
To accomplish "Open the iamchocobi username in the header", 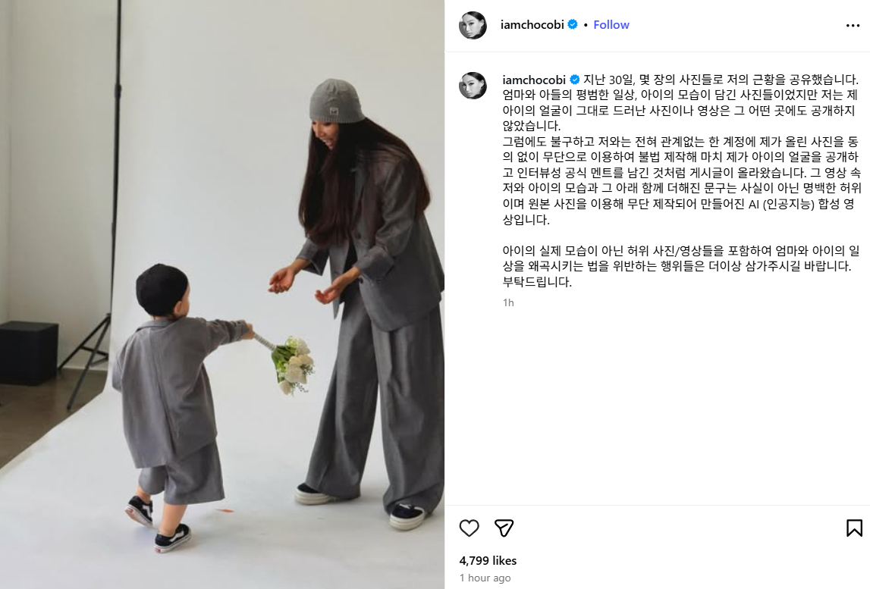I will tap(532, 25).
